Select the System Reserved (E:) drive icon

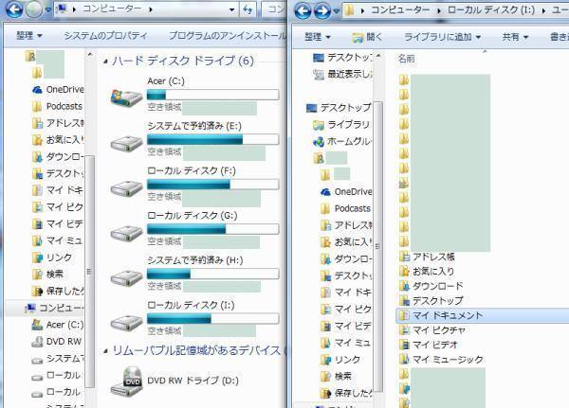click(x=124, y=142)
